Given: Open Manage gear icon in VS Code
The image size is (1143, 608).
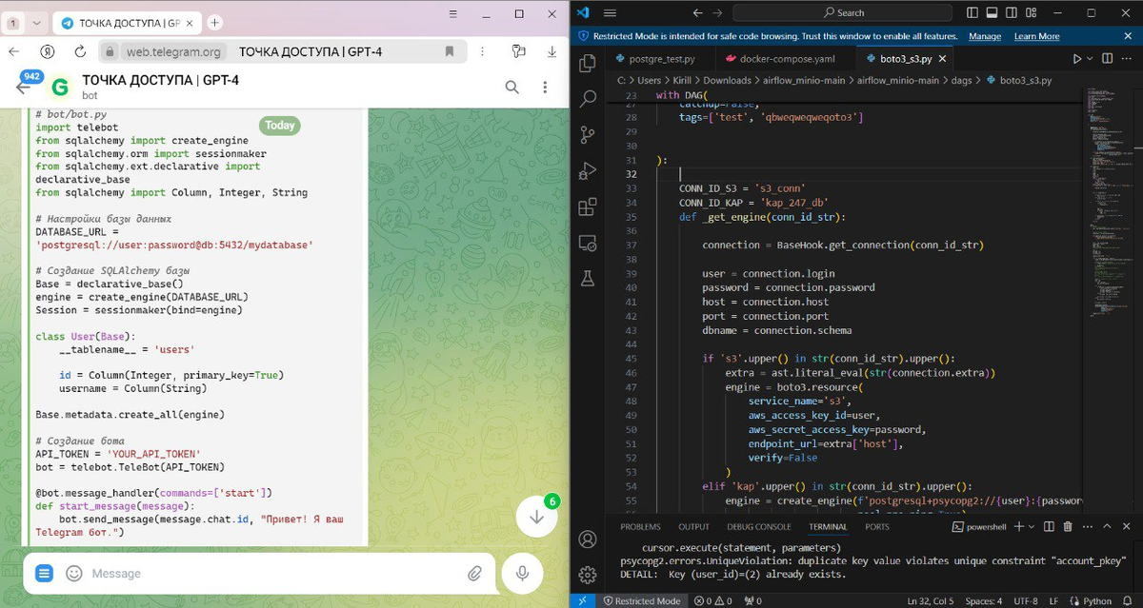Looking at the screenshot, I should click(588, 574).
